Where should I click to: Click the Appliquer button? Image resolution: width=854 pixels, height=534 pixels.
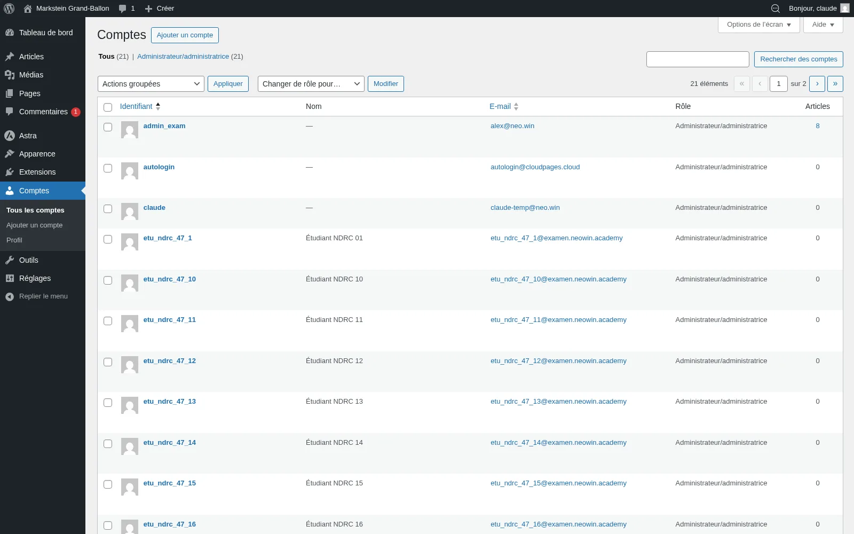228,84
